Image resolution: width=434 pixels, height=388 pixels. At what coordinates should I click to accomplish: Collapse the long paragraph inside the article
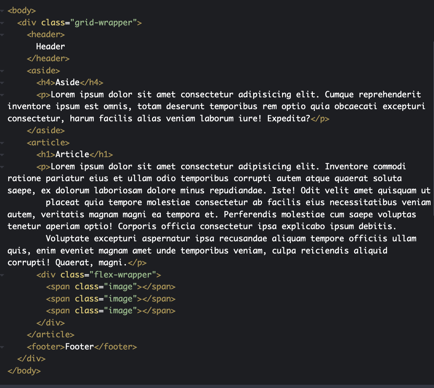pos(2,166)
